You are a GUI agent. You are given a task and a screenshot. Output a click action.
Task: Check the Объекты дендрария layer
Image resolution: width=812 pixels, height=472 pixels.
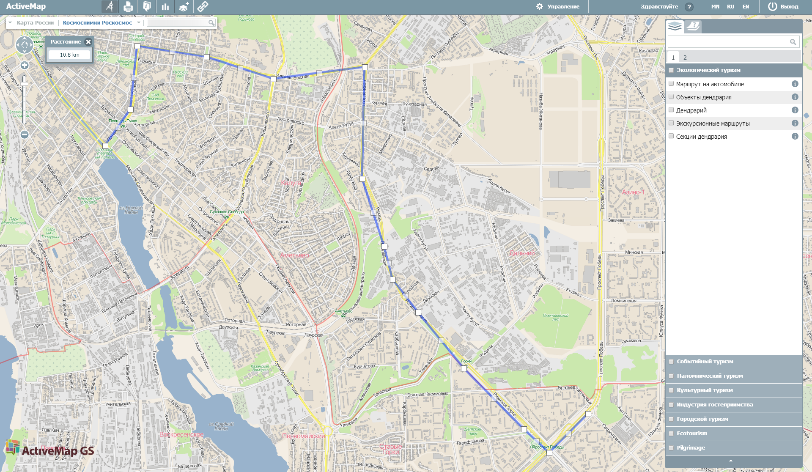coord(672,97)
